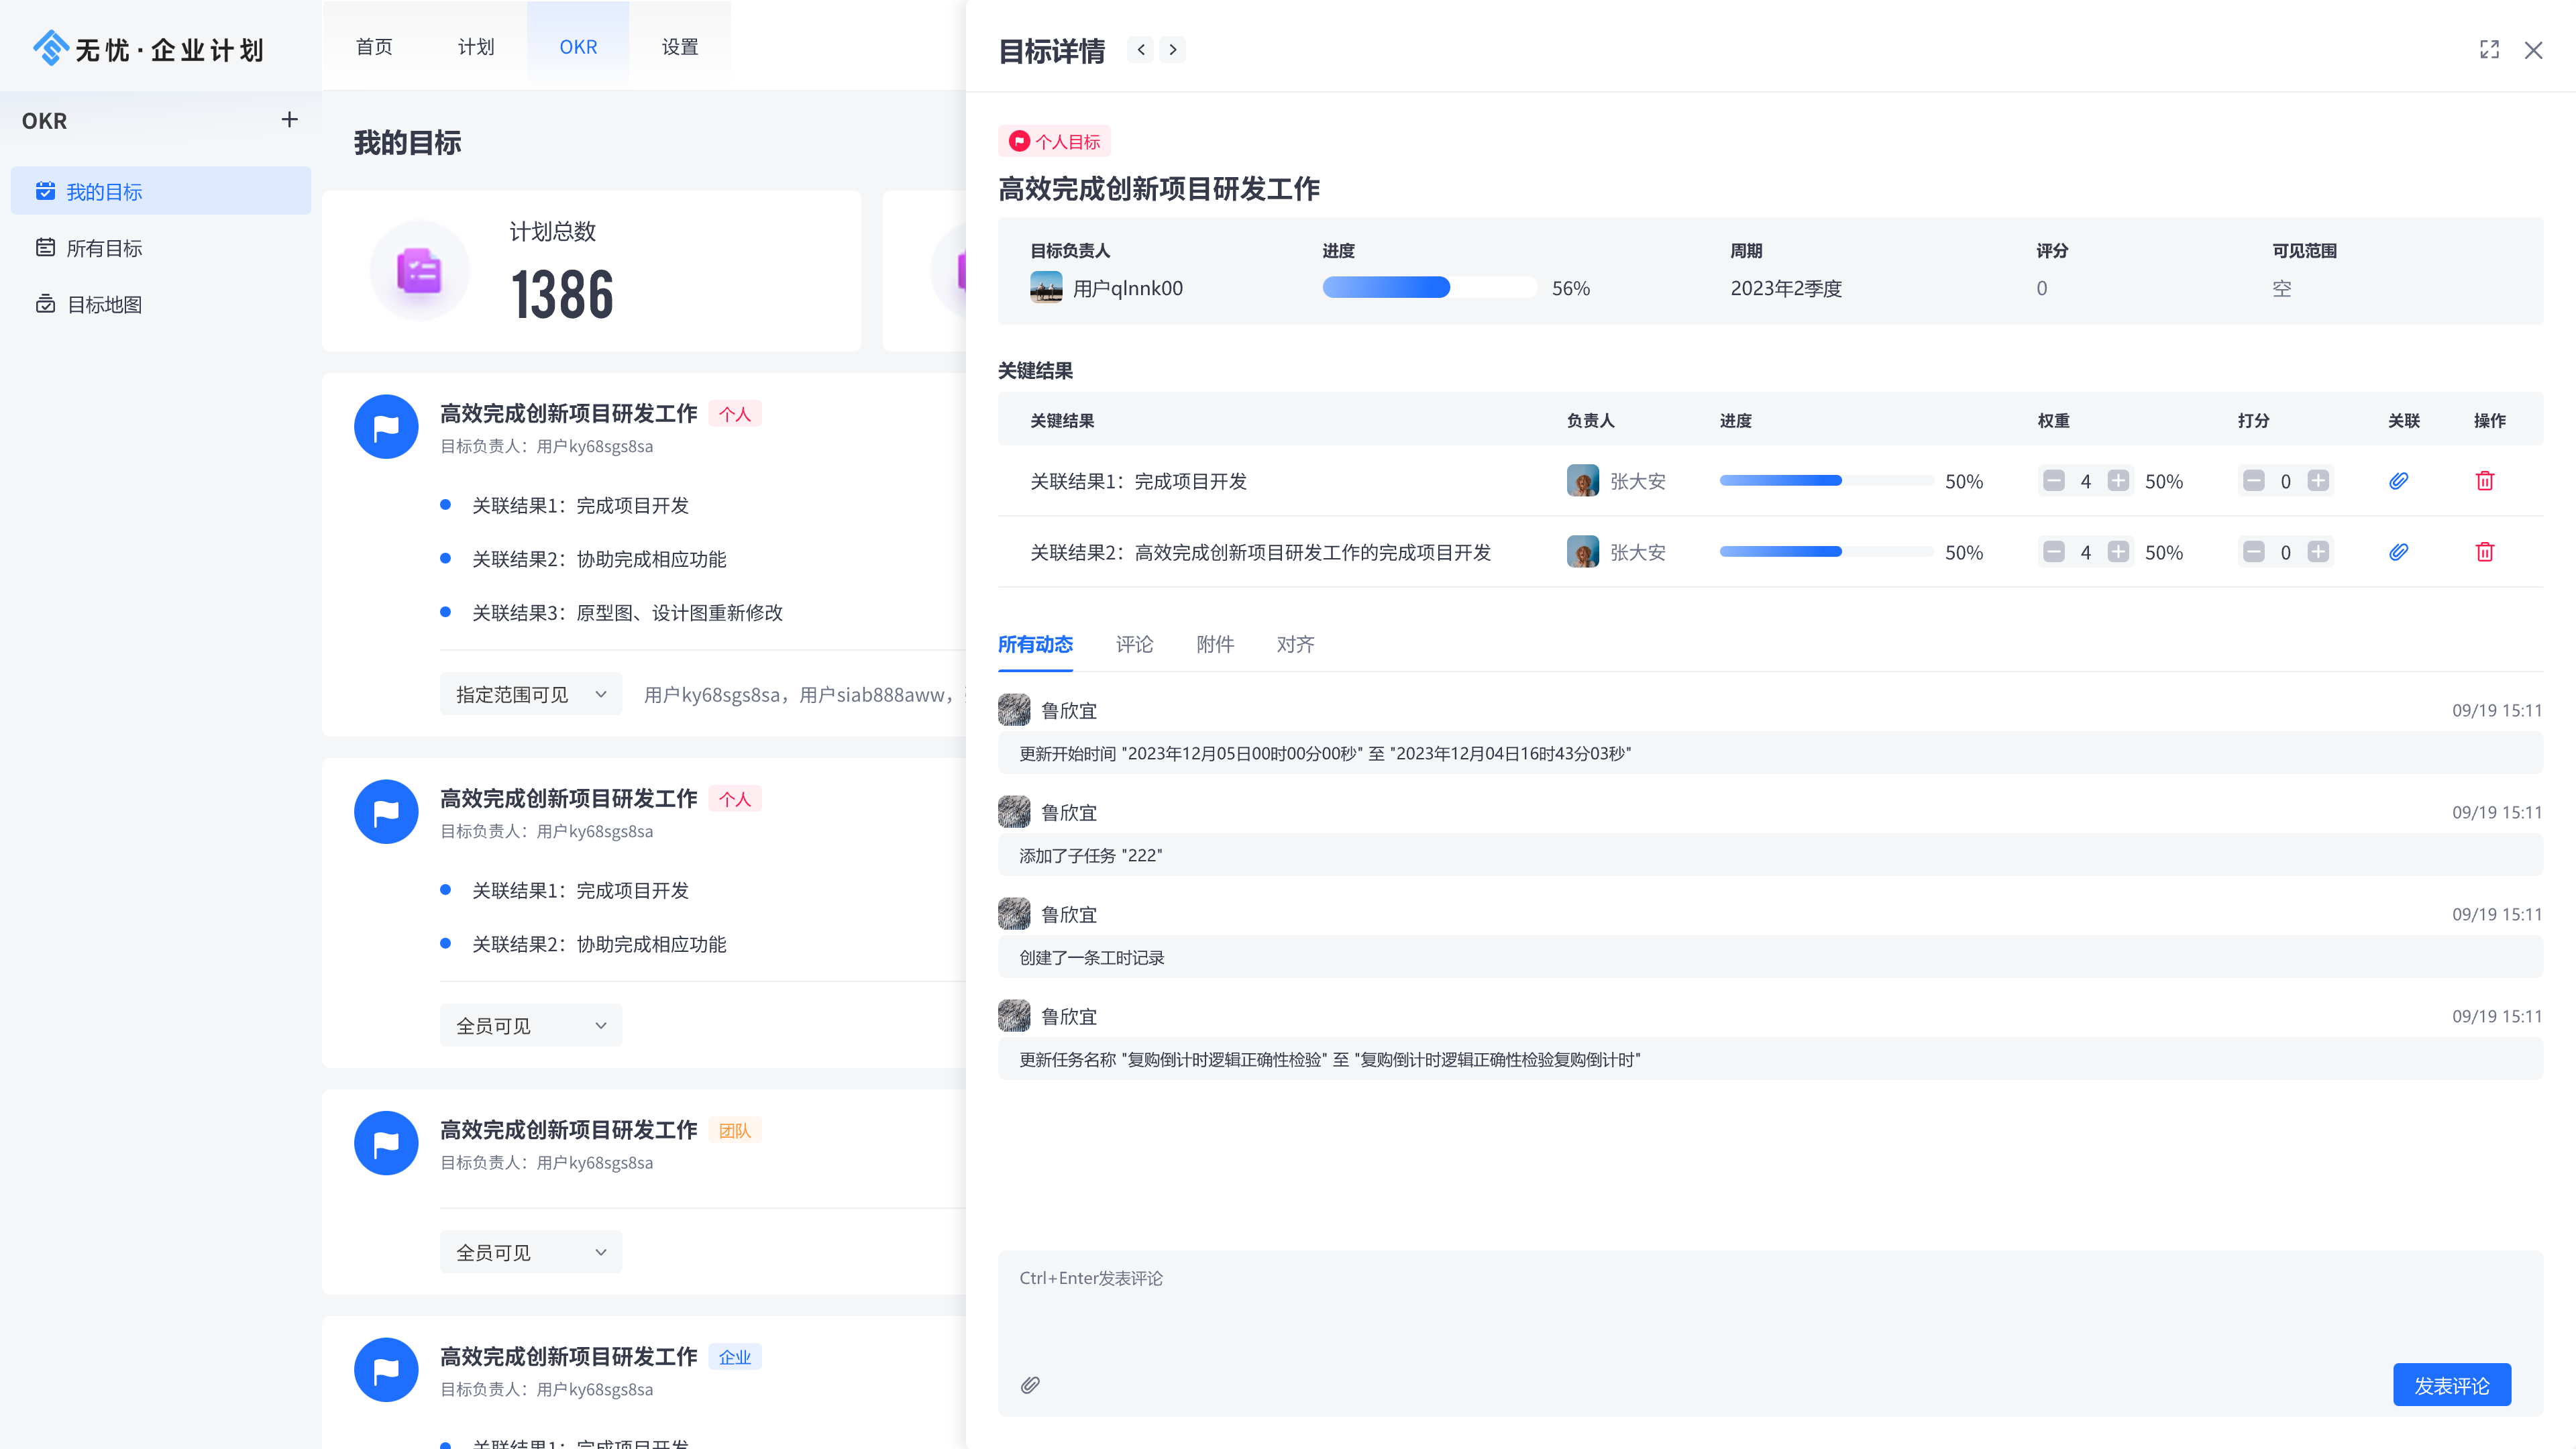Open the 指定范围可见 visibility dropdown
The image size is (2576, 1449).
pos(530,694)
